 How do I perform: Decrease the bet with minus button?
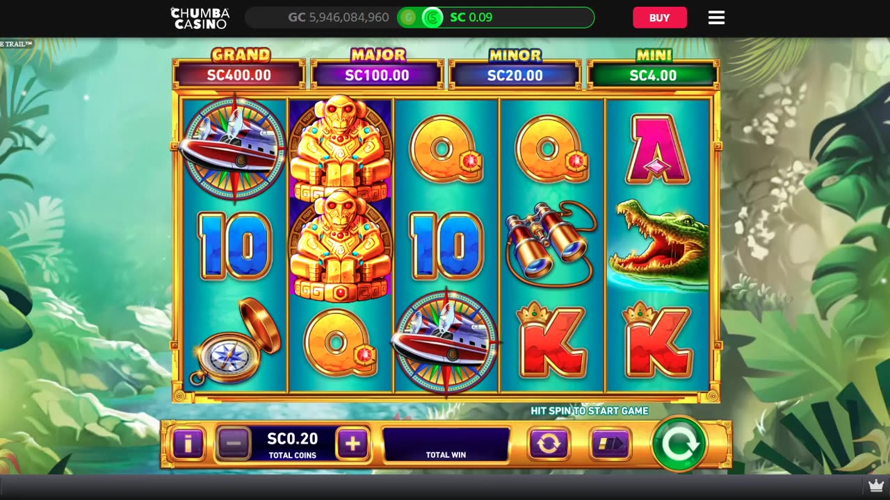point(234,443)
